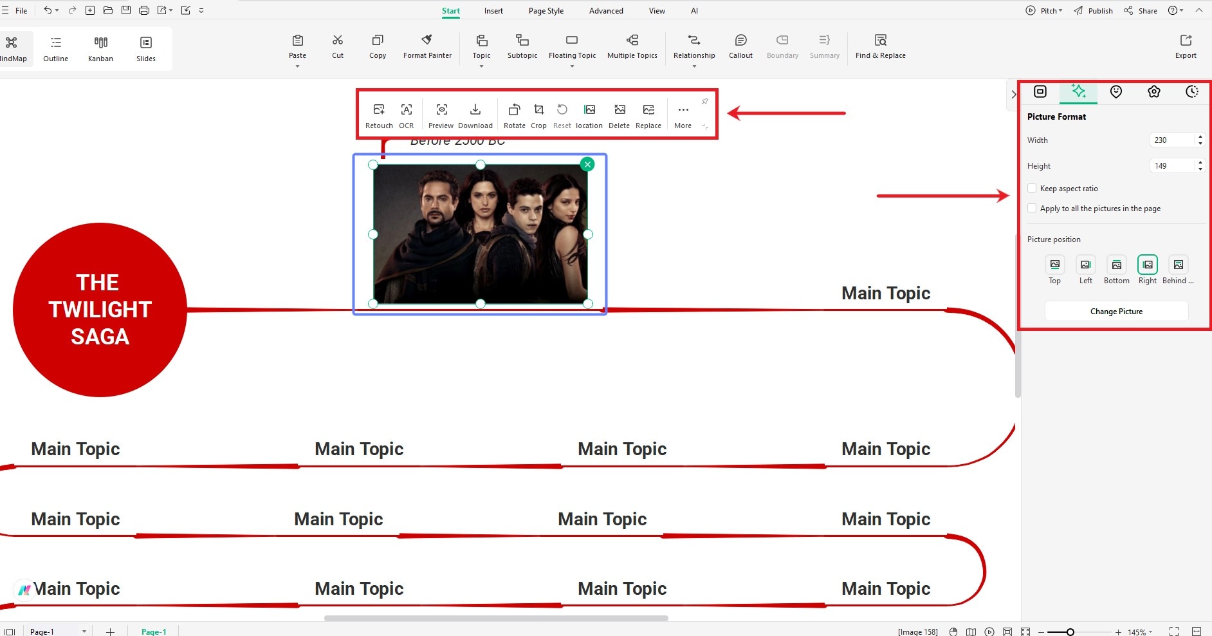Expand the Topic dropdown arrow
1212x636 pixels.
point(481,66)
